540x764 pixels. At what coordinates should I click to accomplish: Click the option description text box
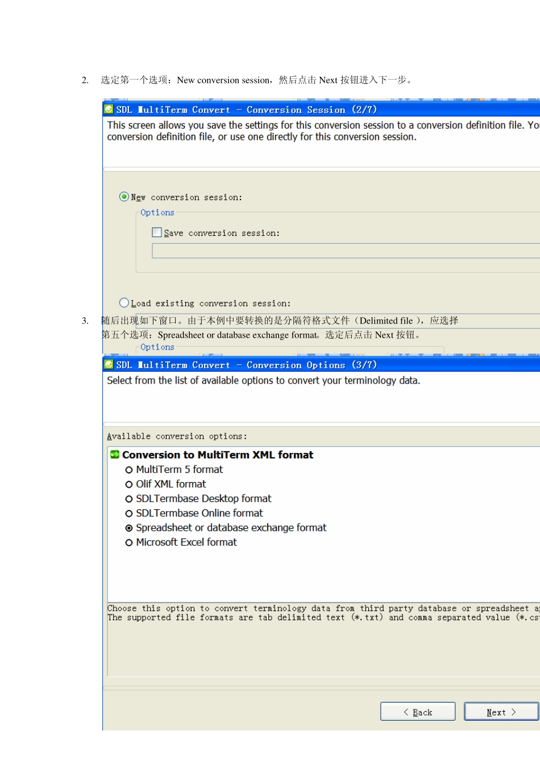point(323,640)
